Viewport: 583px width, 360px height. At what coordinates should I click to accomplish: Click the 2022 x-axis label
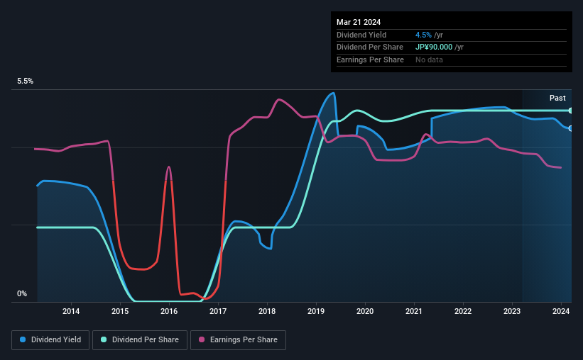click(463, 311)
